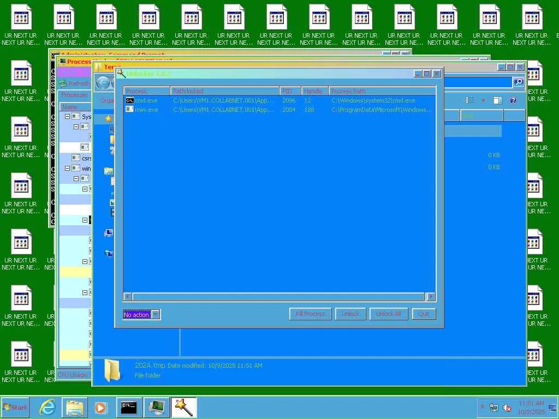This screenshot has width=559, height=419.
Task: Click the CPU Usage status bar text
Action: 73,375
